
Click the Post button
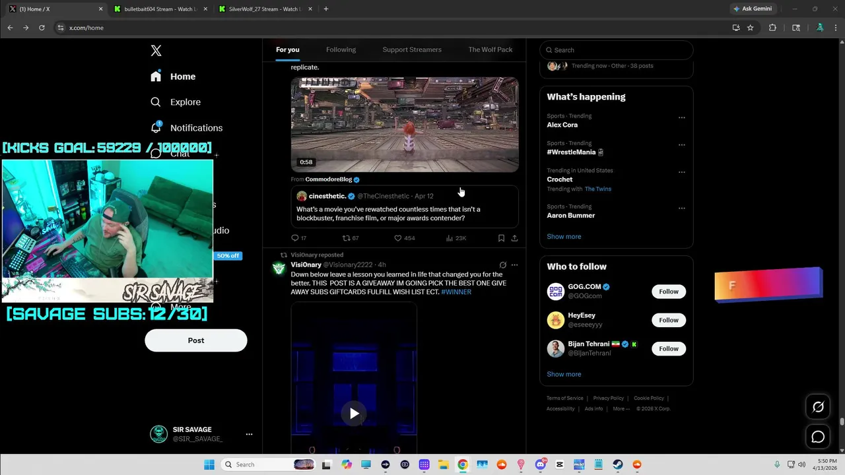[196, 340]
